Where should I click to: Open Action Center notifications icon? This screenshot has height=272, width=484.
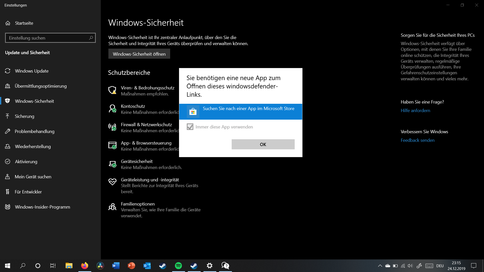[x=474, y=266]
